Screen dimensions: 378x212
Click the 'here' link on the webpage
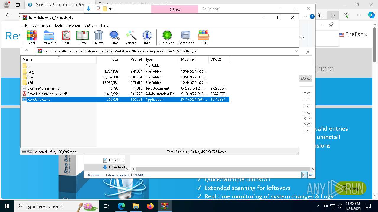pyautogui.click(x=326, y=69)
